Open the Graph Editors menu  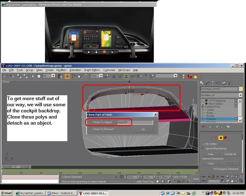pos(92,70)
